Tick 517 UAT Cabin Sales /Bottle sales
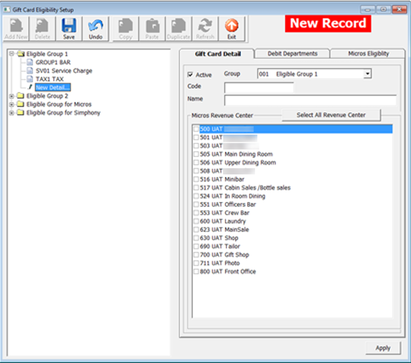411x363 pixels. (196, 187)
